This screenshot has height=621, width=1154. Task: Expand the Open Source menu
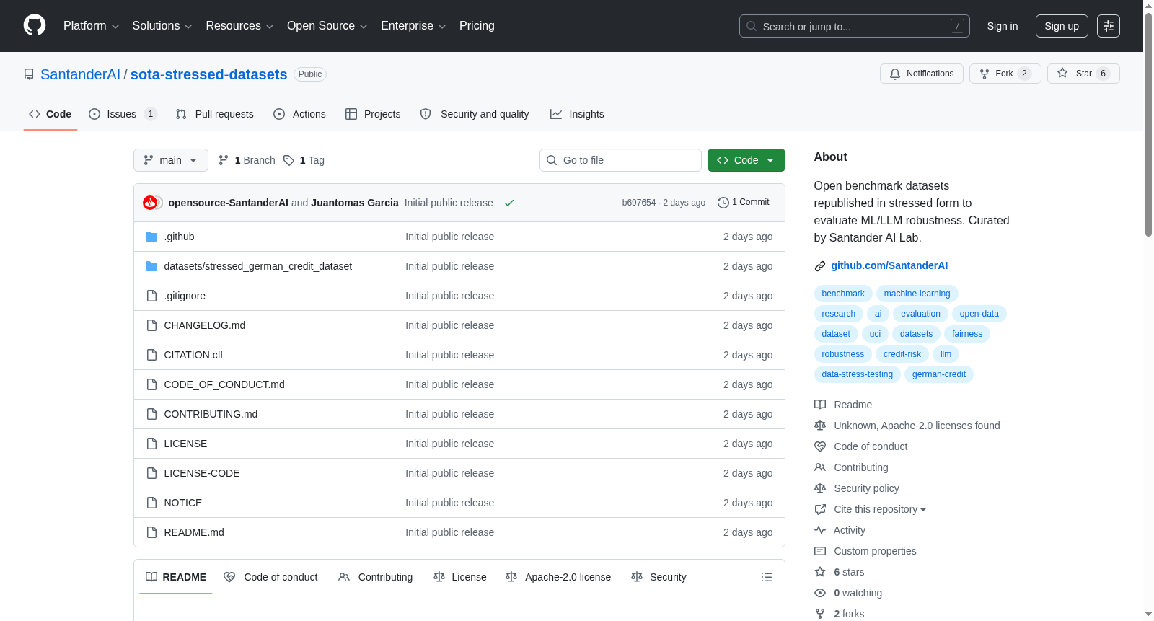tap(327, 26)
